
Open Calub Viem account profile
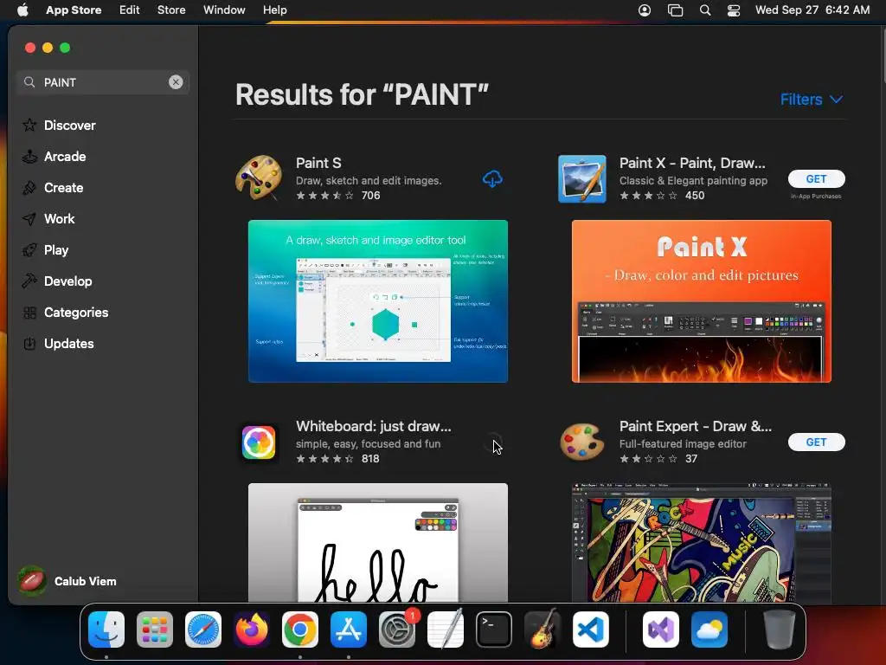point(67,581)
